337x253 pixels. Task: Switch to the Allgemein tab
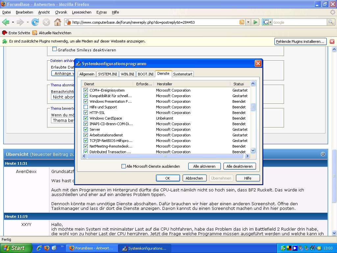pyautogui.click(x=87, y=74)
